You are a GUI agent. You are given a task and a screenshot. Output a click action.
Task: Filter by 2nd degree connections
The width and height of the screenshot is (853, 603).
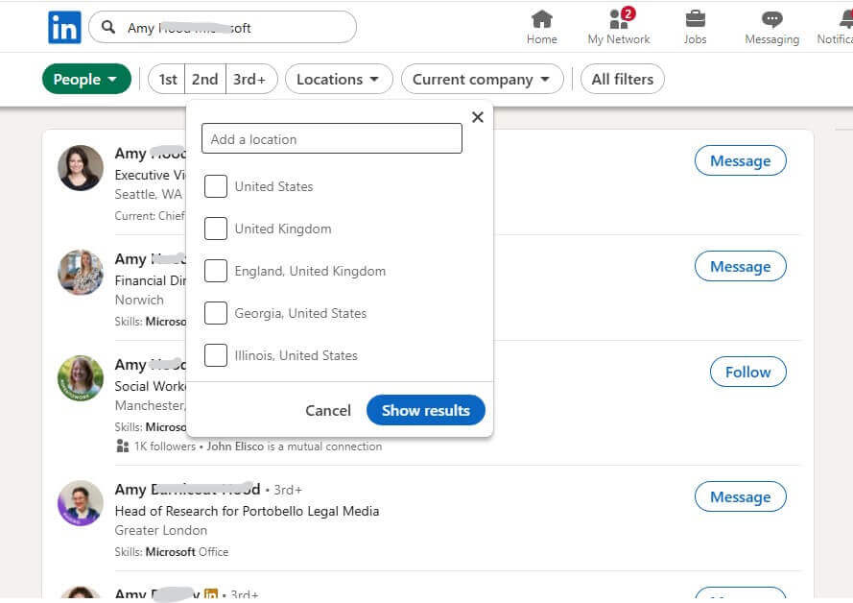[205, 79]
